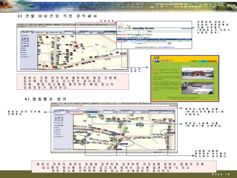This screenshot has width=237, height=178.
Task: Click the red business name link in results table
Action: 121,41
